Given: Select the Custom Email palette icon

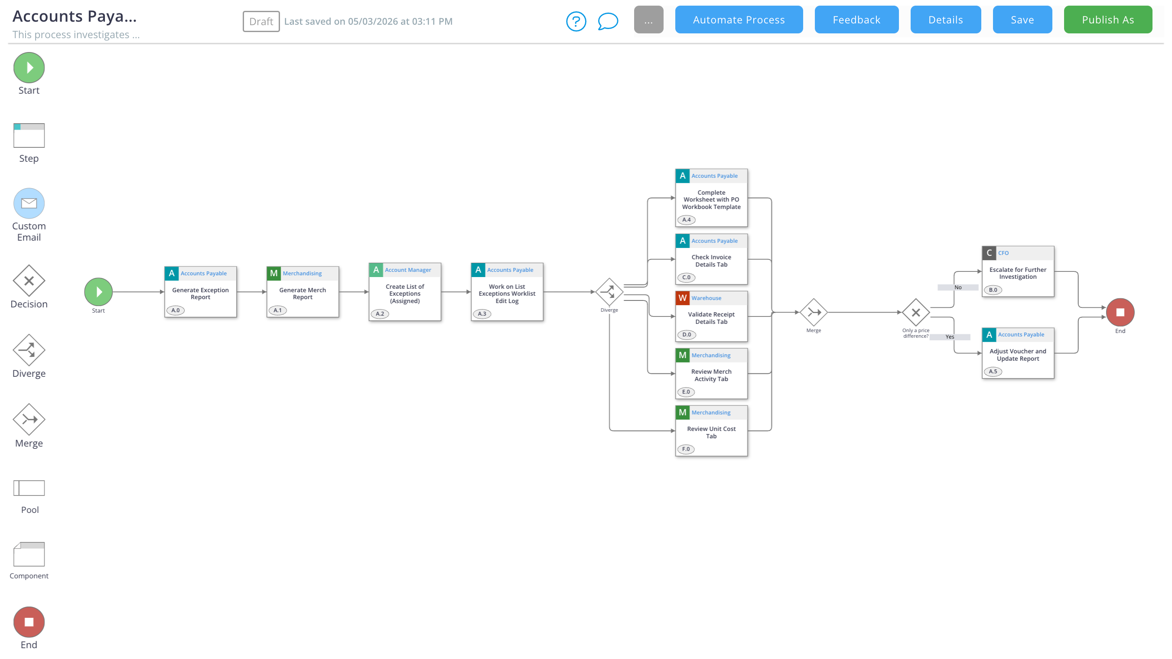Looking at the screenshot, I should [x=29, y=203].
